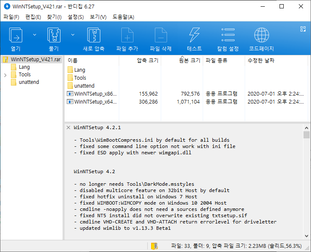The height and width of the screenshot is (252, 311).
Task: Select unattend folder in left tree
Action: coord(29,82)
